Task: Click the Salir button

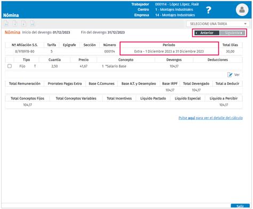Action: pos(240,206)
